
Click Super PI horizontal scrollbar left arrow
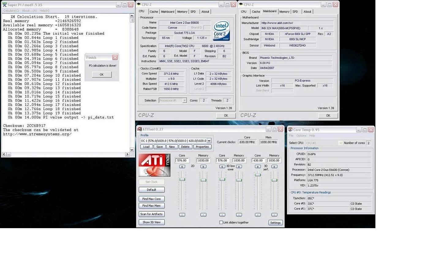(x=4, y=154)
